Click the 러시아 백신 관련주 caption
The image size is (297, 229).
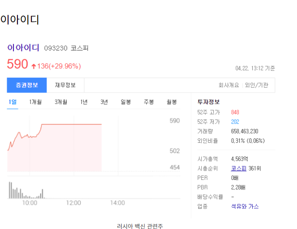pos(140,226)
